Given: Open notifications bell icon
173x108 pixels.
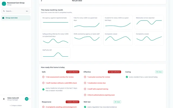Looking at the screenshot, I should coord(4,99).
